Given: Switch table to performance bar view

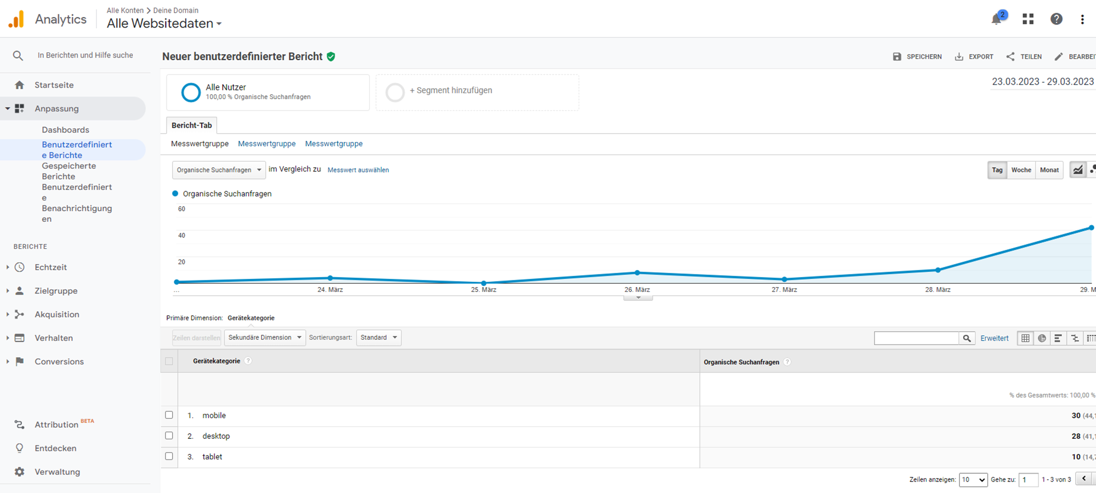Looking at the screenshot, I should [1058, 339].
